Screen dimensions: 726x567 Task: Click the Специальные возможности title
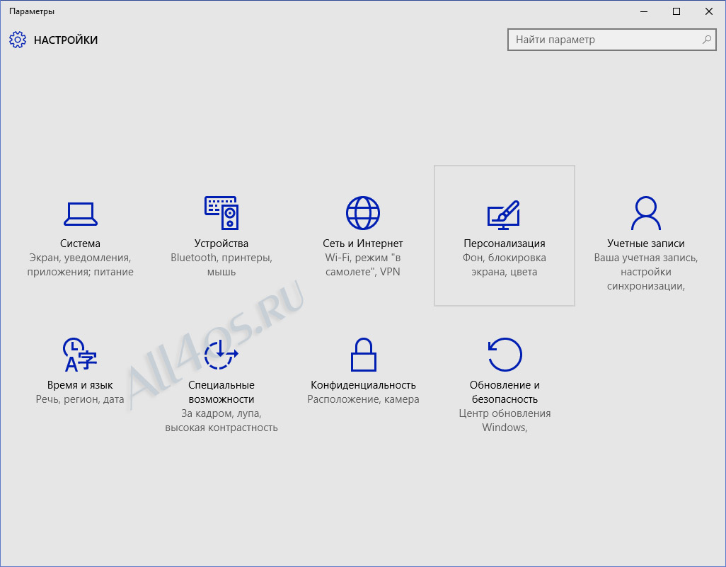(x=221, y=392)
